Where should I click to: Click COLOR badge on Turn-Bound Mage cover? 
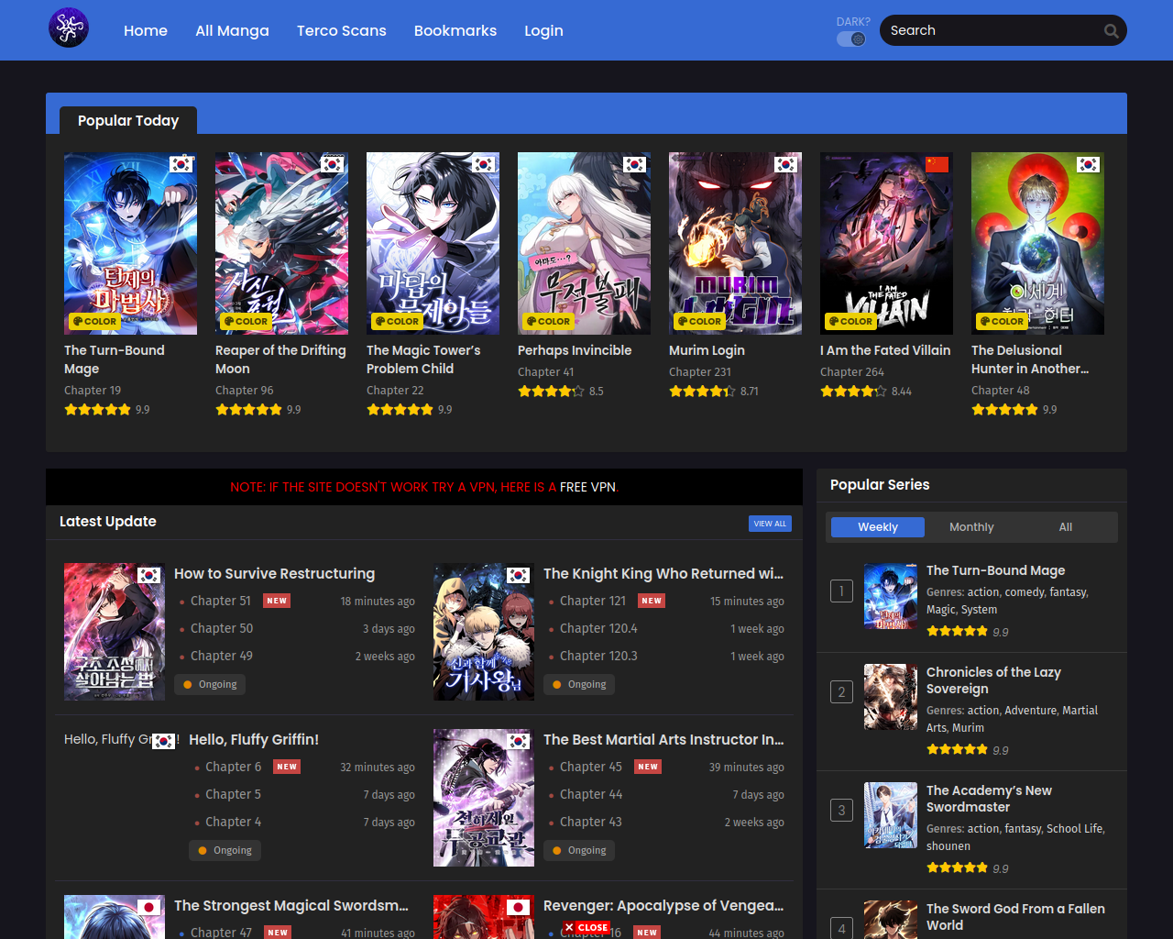[x=94, y=321]
